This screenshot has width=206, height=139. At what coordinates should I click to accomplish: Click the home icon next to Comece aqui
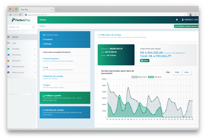[x=44, y=35]
